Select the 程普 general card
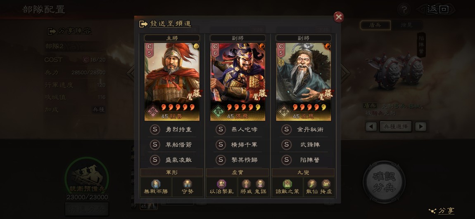This screenshot has width=475, height=219. 172,82
